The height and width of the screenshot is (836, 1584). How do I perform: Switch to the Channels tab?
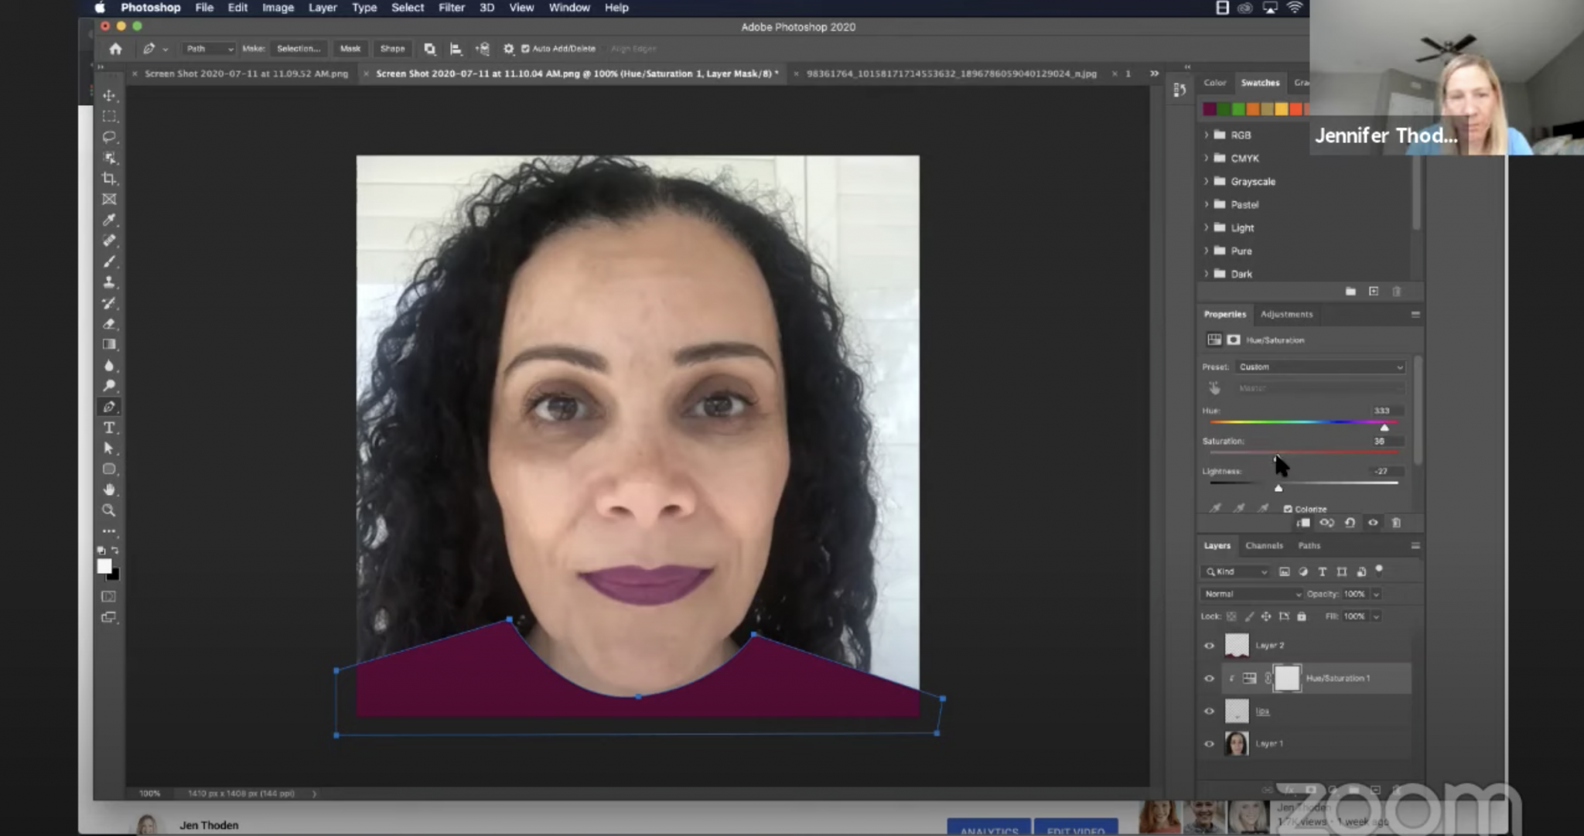click(x=1264, y=546)
